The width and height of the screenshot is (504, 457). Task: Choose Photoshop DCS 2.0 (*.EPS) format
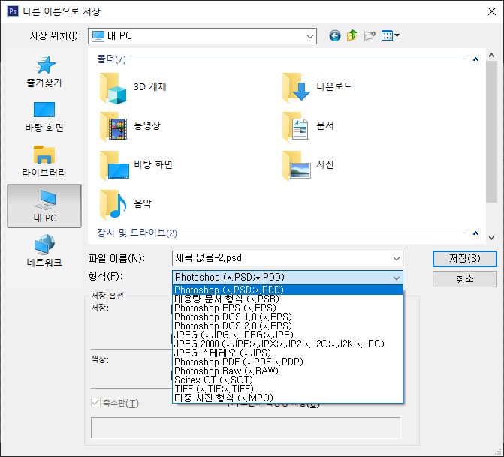point(288,326)
